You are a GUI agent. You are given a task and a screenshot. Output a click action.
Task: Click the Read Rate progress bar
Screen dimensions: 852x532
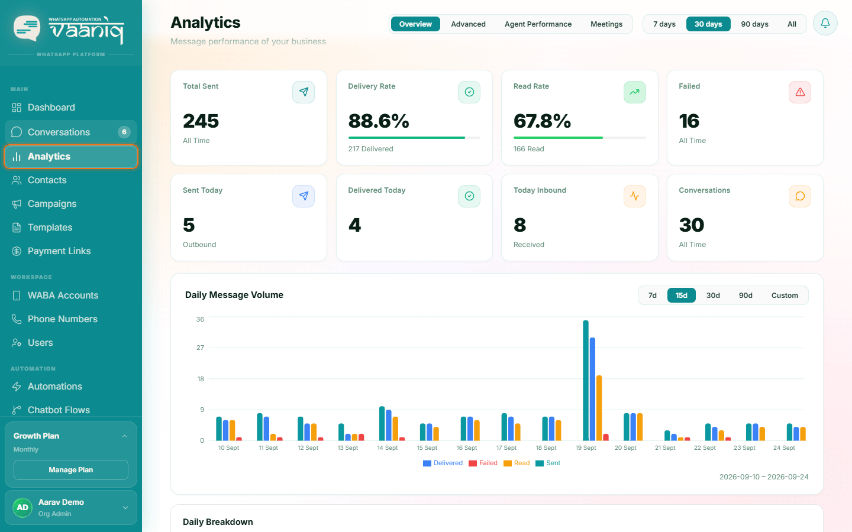[580, 138]
